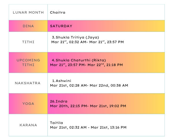Click the pink-yellow gradient in the SATURDAY row
Screen dimensions: 185x139
pyautogui.click(x=121, y=26)
